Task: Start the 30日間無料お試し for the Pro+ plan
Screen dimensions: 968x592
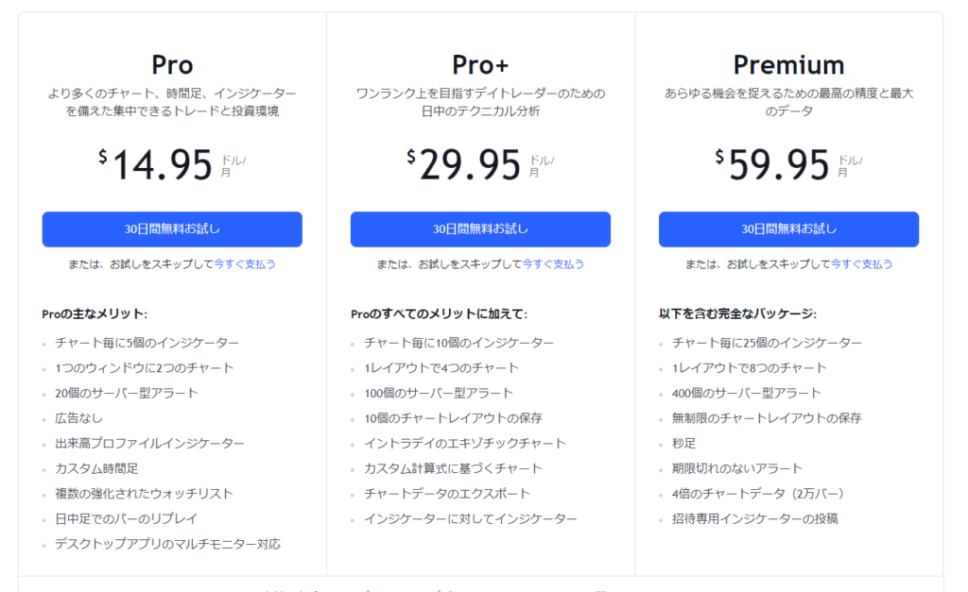Action: (480, 229)
